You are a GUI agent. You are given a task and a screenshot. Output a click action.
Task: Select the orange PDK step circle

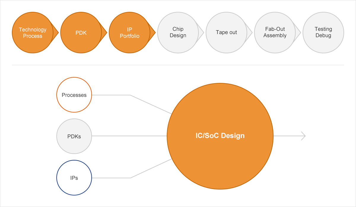[x=81, y=33]
